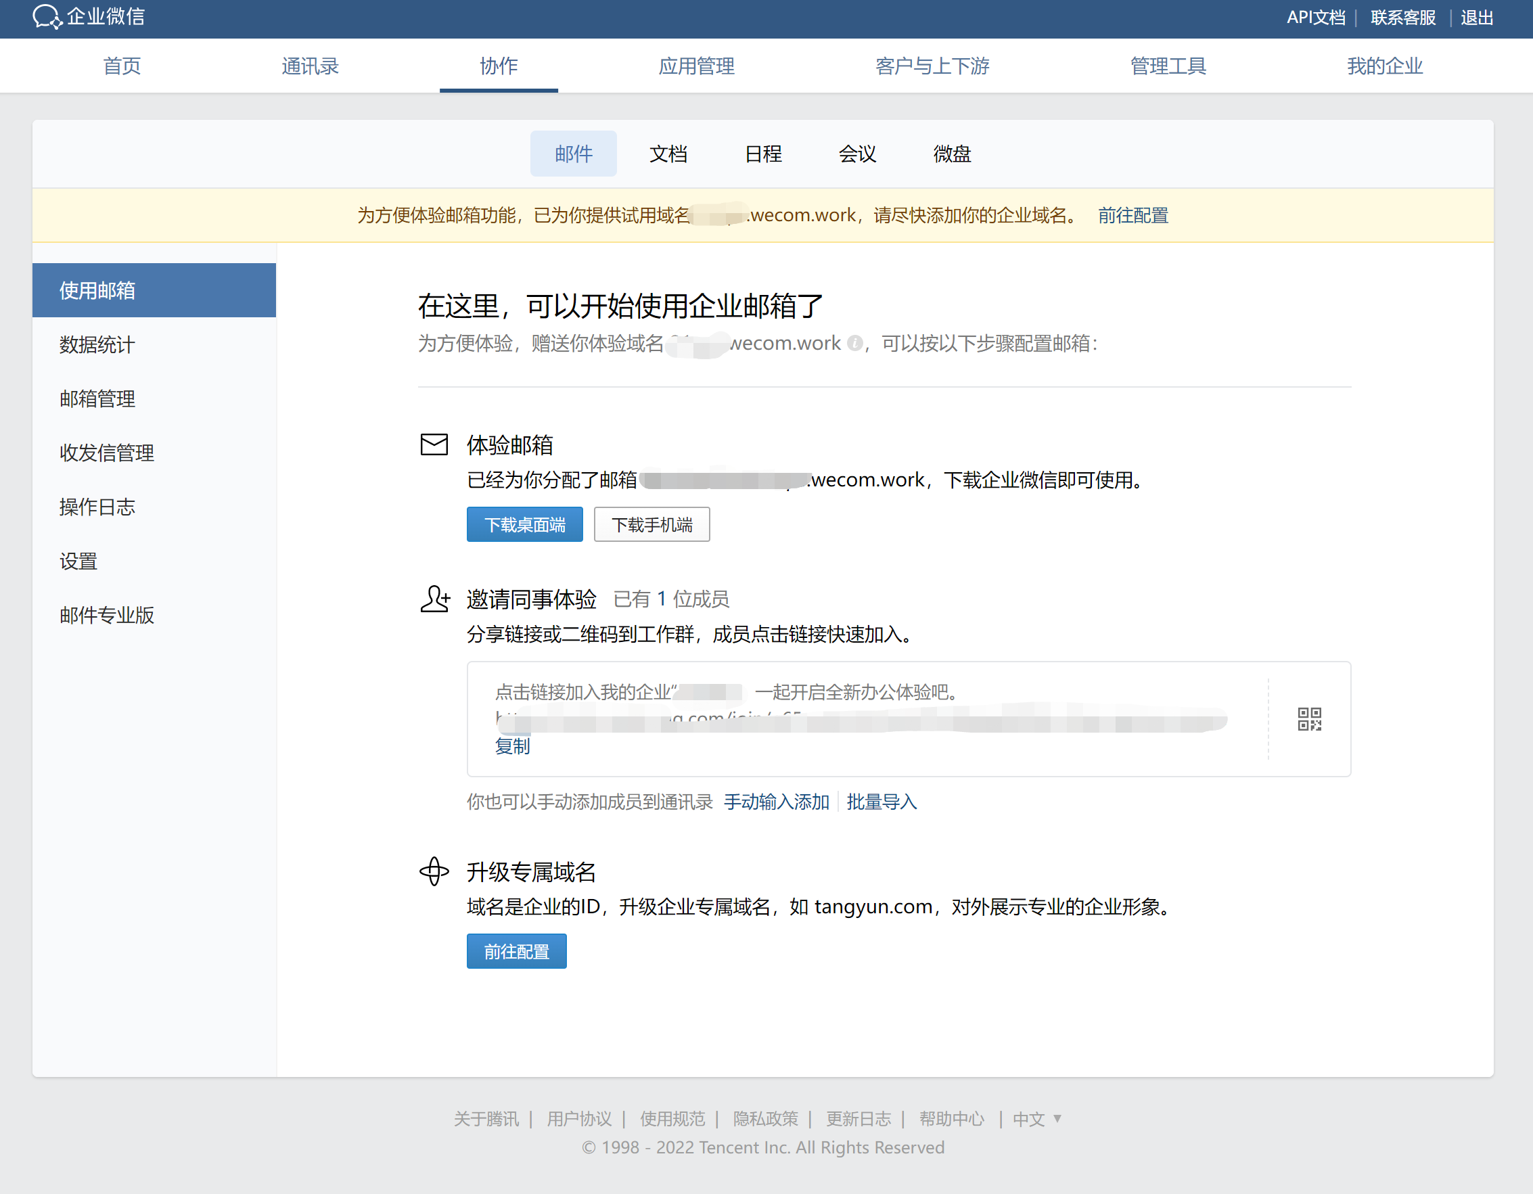
Task: Open 数据统计 in sidebar
Action: click(x=154, y=344)
